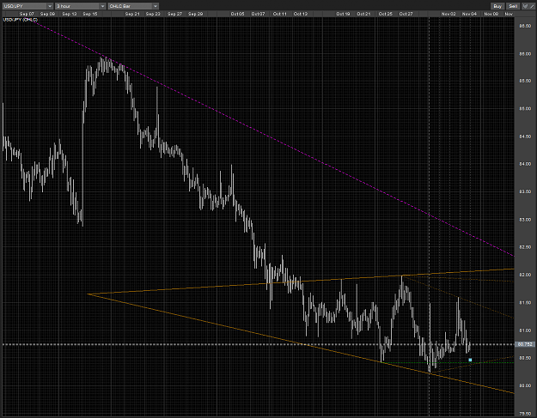Click the 86.00 price axis label
The height and width of the screenshot is (418, 537).
tap(525, 54)
